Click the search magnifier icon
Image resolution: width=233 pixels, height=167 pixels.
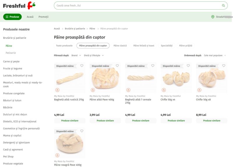223,6
